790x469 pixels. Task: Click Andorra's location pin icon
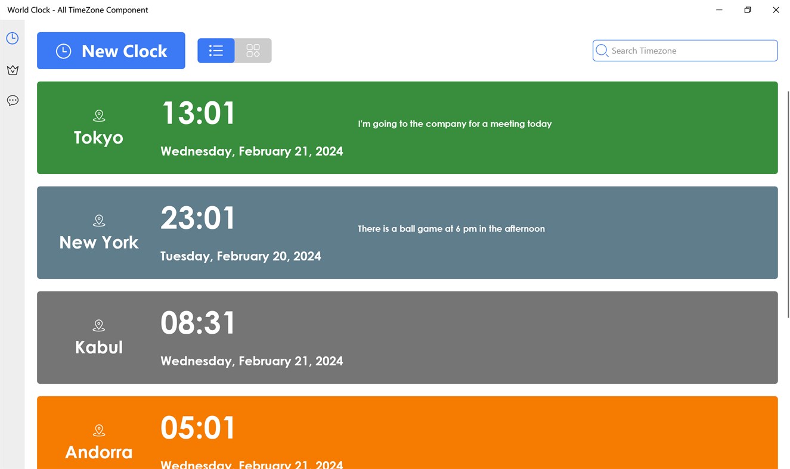(x=99, y=430)
